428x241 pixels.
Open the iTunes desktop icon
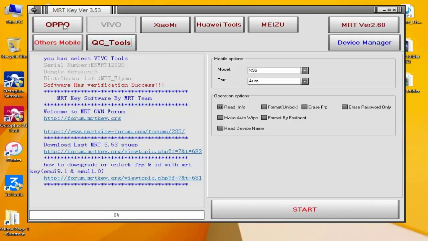(x=14, y=152)
